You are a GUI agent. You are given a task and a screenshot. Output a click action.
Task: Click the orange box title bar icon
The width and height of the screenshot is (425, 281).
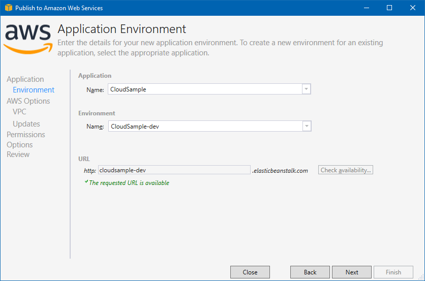click(x=9, y=8)
